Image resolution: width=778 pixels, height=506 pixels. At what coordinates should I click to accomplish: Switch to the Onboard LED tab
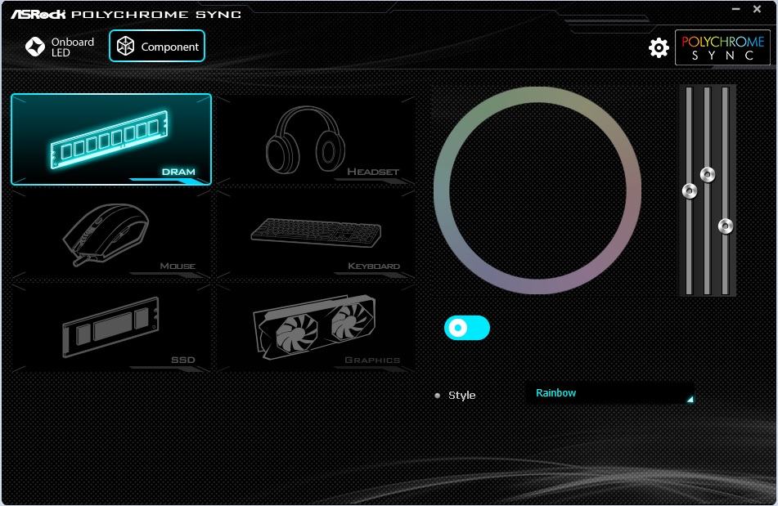pos(60,47)
